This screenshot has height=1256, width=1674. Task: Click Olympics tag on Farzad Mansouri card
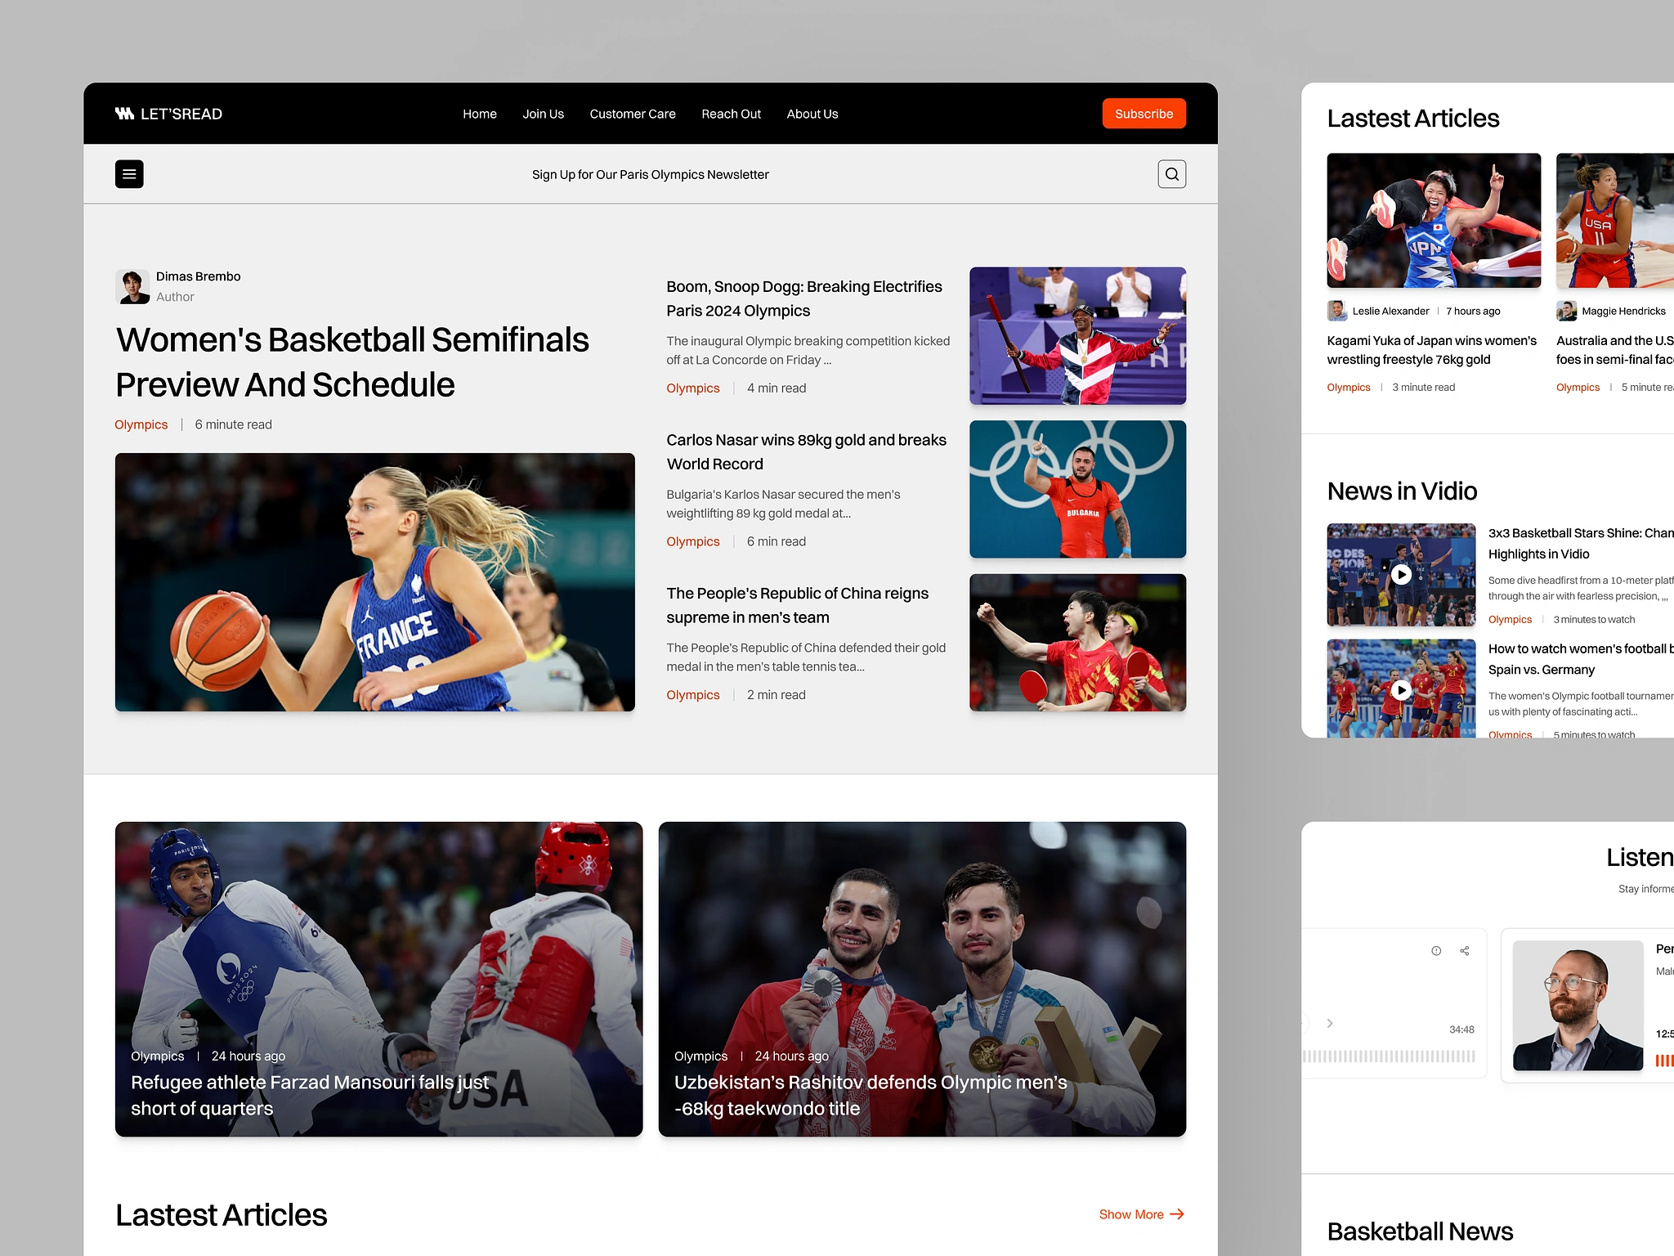tap(158, 1056)
